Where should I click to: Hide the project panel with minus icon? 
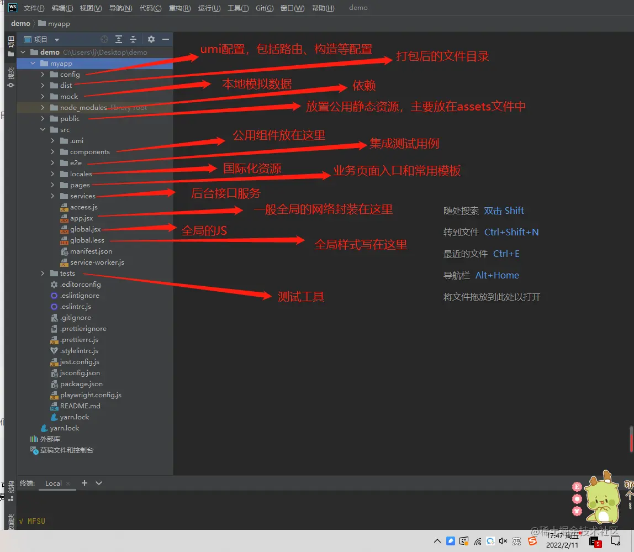coord(165,39)
